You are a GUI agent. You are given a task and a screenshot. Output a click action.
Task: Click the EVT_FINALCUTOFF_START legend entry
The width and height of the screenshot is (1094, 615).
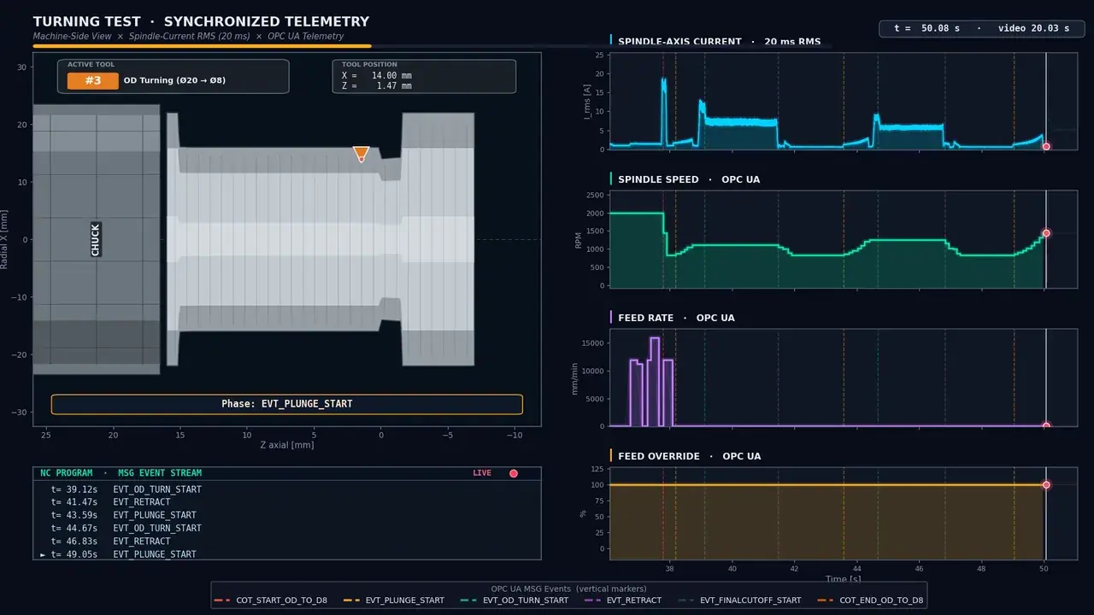pyautogui.click(x=738, y=600)
